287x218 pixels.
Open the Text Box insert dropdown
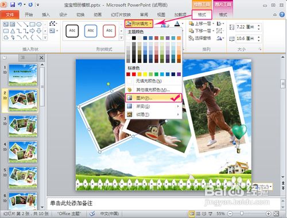click(x=53, y=31)
